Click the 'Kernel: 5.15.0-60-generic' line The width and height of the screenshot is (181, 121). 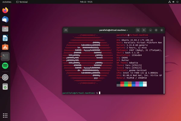(x=132, y=45)
